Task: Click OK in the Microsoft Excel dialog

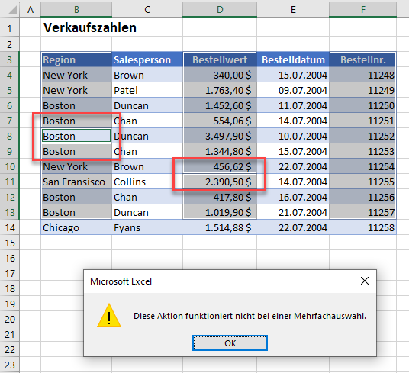Action: 230,343
